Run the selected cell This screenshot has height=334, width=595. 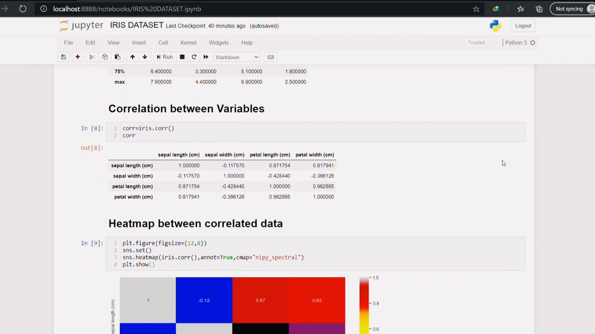(x=164, y=57)
